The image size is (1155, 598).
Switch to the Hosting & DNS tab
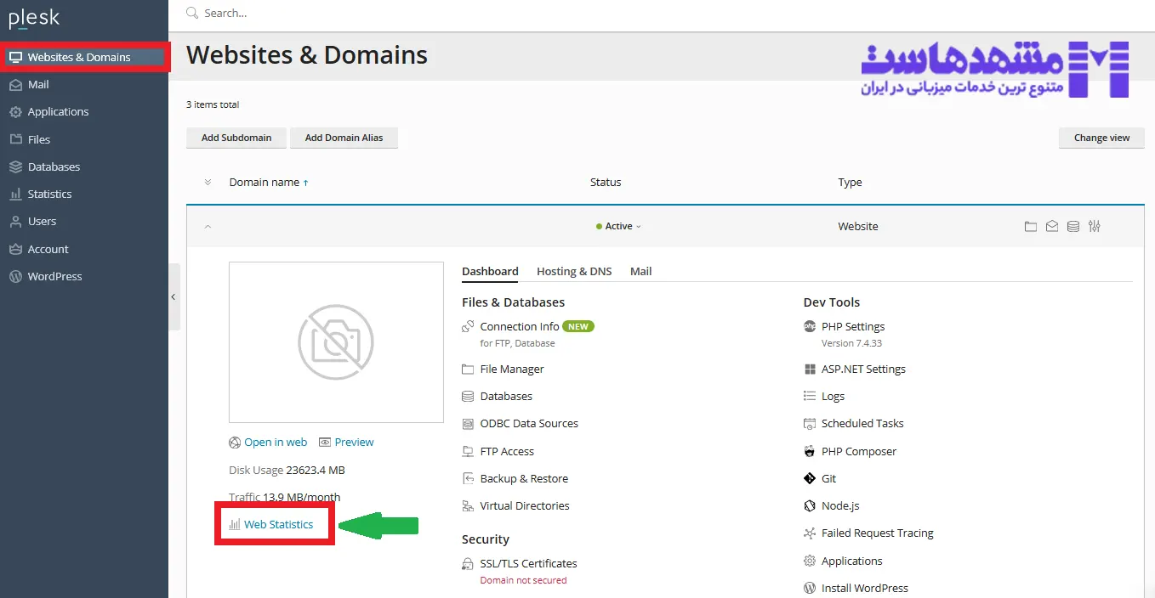(x=574, y=271)
